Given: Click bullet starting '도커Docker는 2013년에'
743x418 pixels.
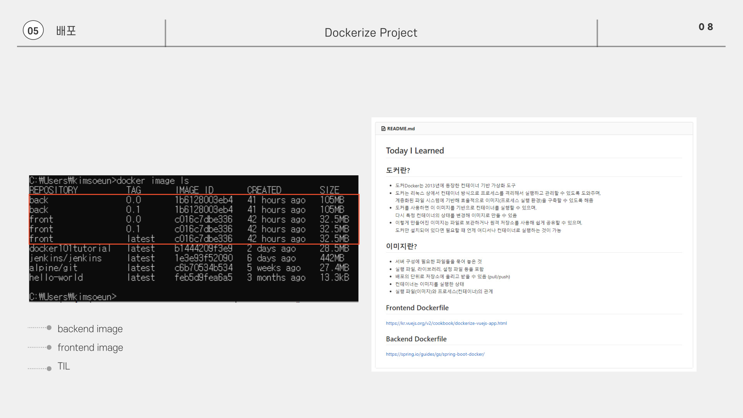Looking at the screenshot, I should click(455, 186).
